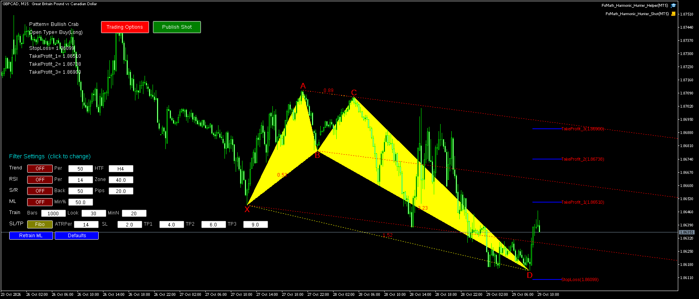
Task: Click the ML Min% field showing 50.0
Action: click(81, 202)
